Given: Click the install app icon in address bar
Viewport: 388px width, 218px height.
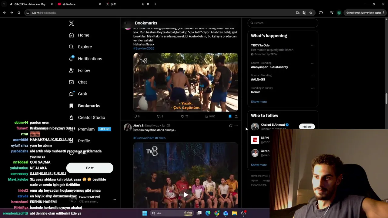Looking at the screenshot, I should [298, 13].
